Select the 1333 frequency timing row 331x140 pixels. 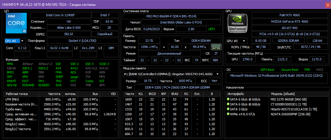172,109
